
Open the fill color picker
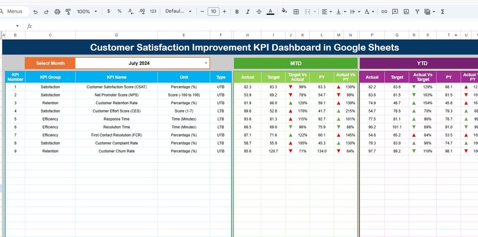284,11
